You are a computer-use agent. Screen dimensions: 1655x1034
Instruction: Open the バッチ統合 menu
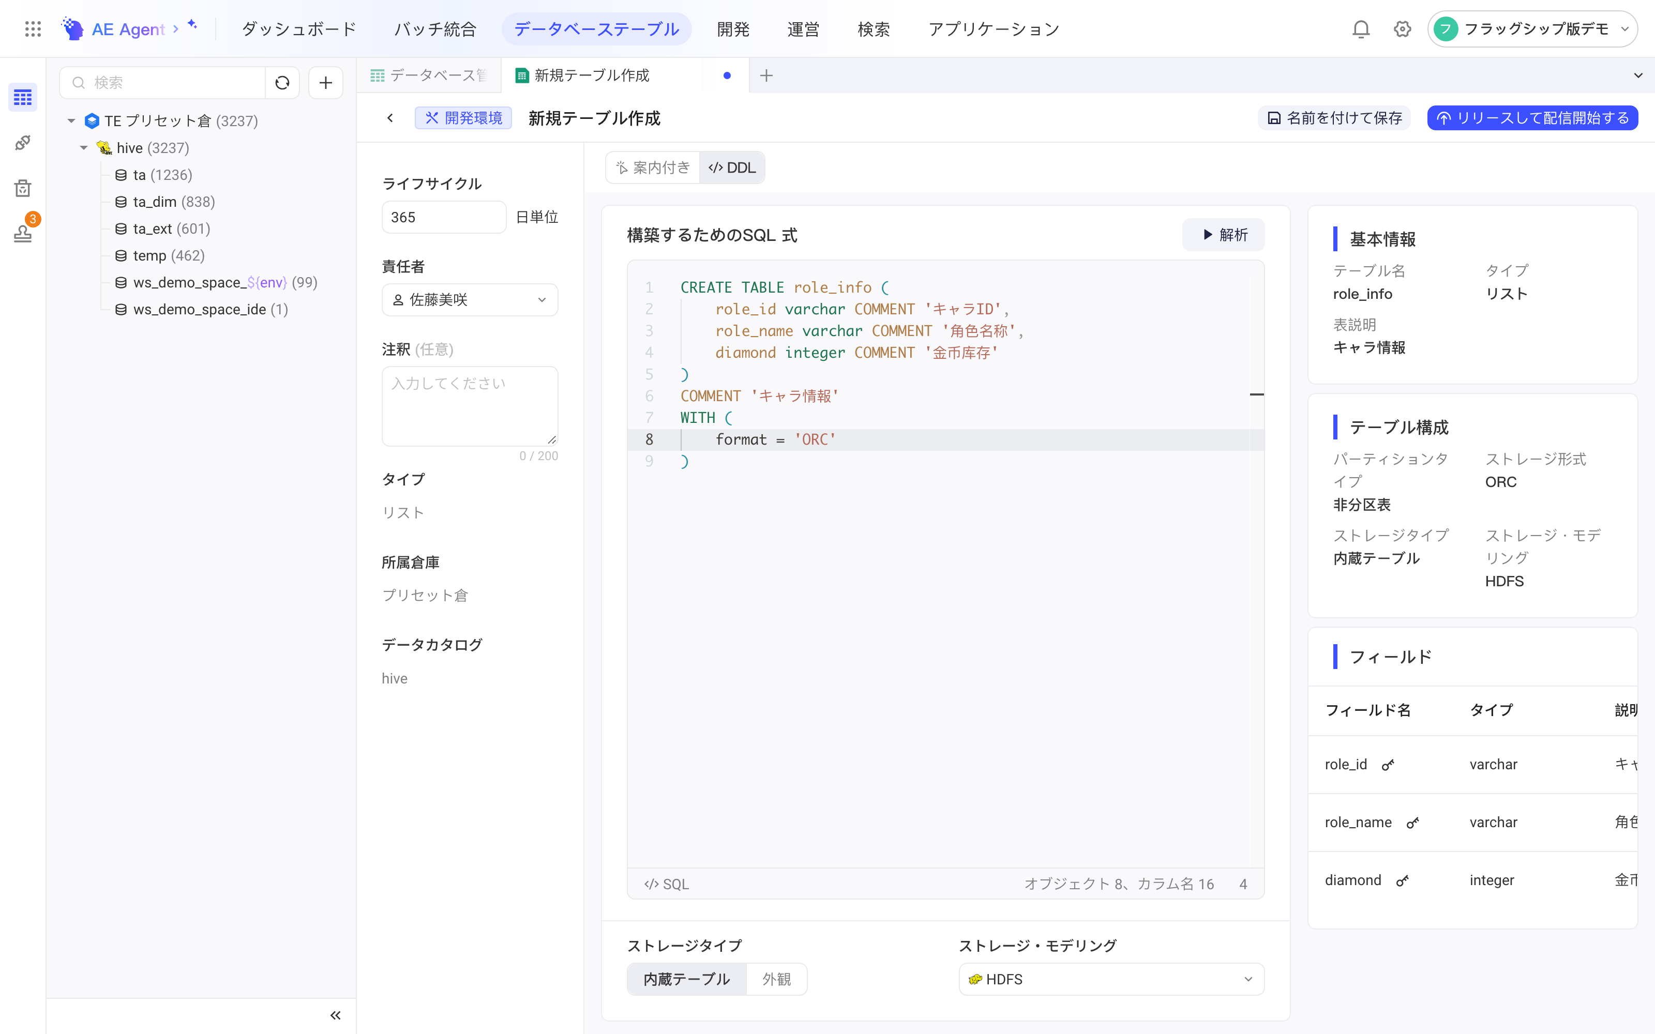435,29
